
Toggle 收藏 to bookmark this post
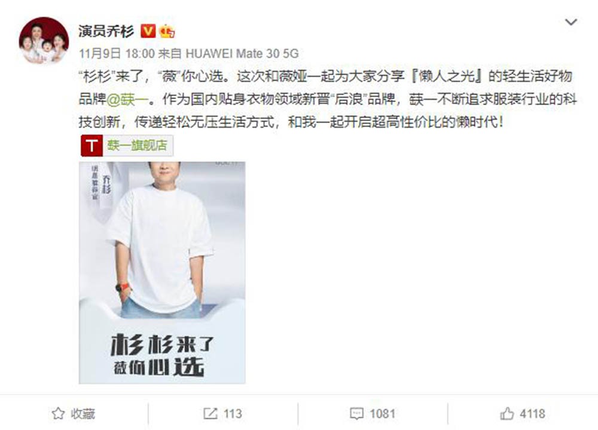click(x=73, y=414)
